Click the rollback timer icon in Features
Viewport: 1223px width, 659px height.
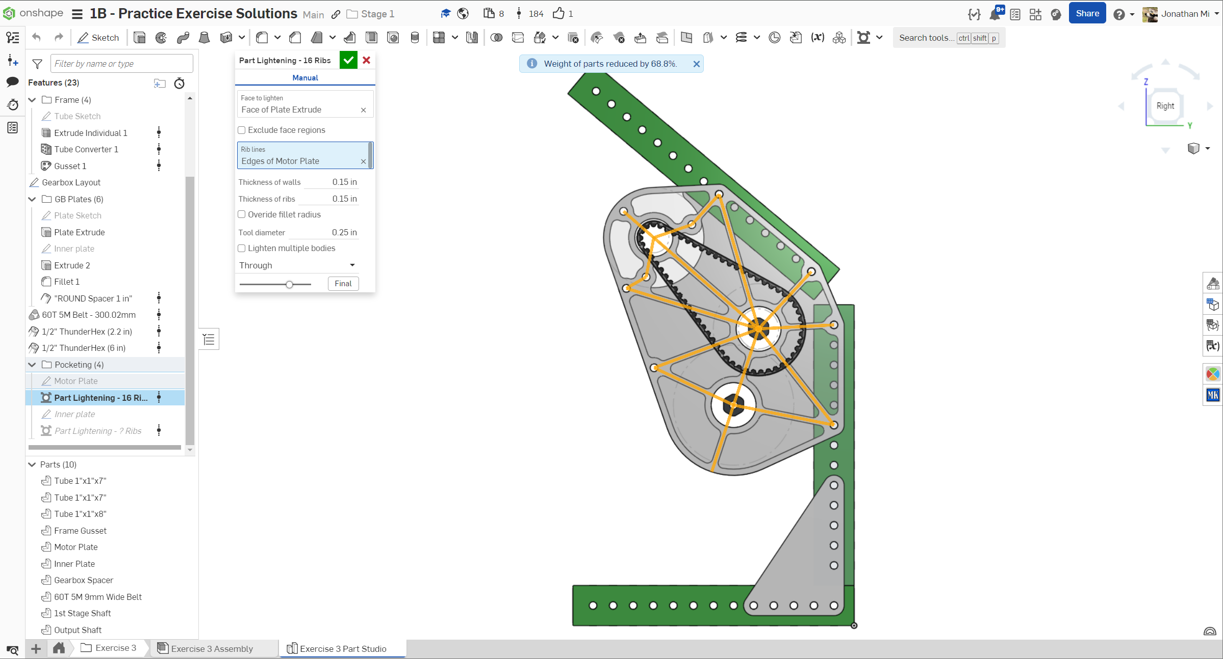[x=179, y=83]
